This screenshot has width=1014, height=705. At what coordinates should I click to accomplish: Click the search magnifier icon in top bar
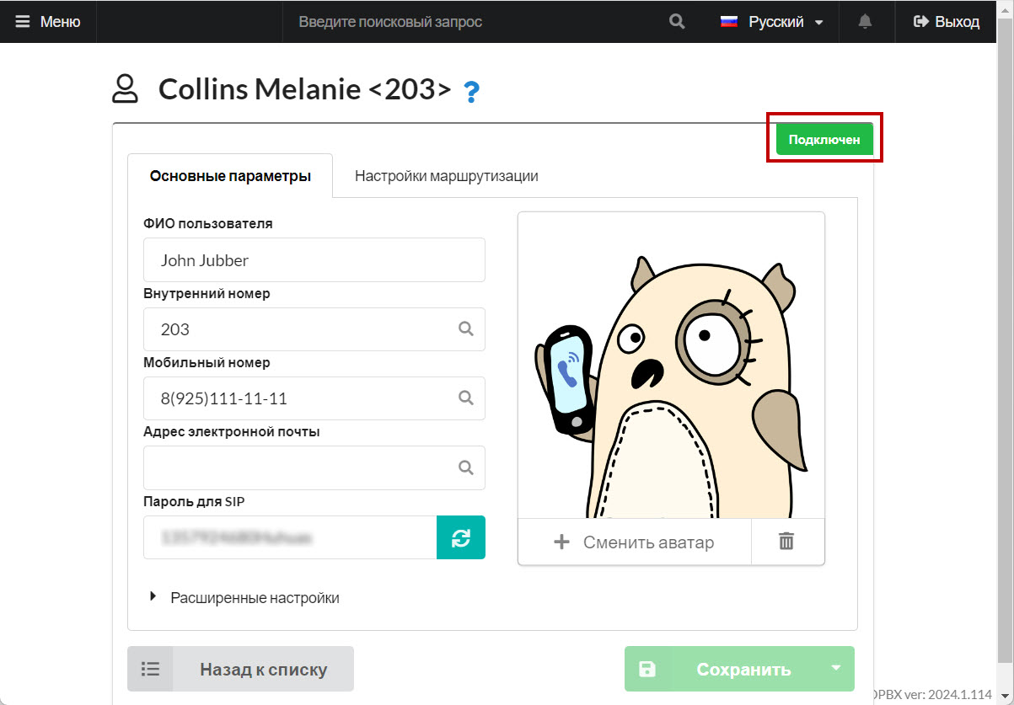677,22
